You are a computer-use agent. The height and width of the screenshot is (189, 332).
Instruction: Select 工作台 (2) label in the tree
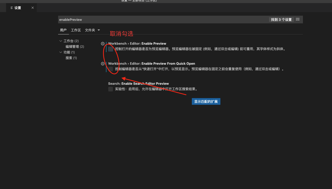click(x=71, y=41)
